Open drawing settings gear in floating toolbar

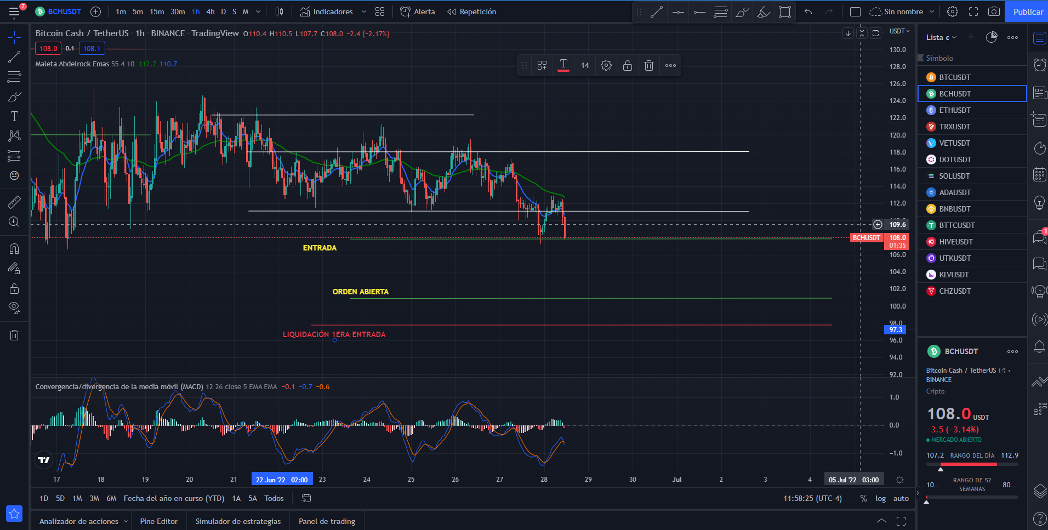[x=606, y=65]
